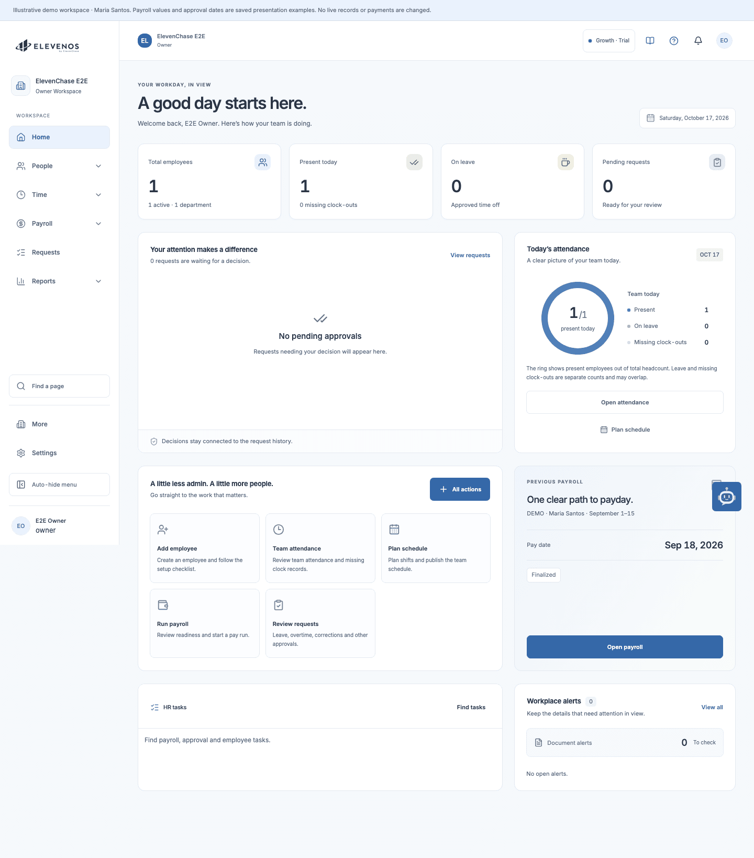The height and width of the screenshot is (858, 754).
Task: Click the EL company avatar in header
Action: tap(145, 41)
